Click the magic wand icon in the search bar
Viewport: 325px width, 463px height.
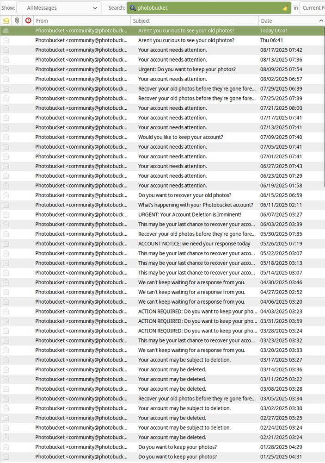pos(285,8)
